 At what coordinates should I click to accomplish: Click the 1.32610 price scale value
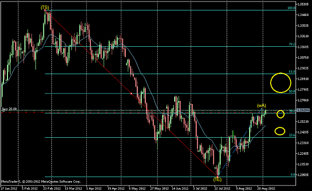click(303, 36)
